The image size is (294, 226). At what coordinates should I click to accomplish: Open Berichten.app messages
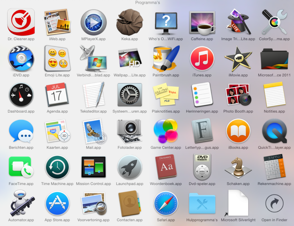21,131
